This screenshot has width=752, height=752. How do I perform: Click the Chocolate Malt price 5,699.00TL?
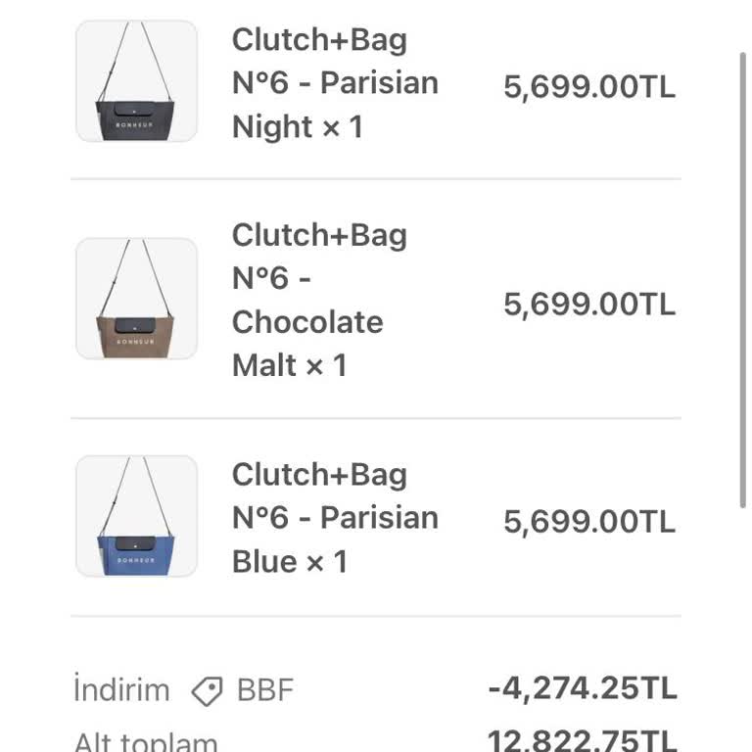[x=589, y=305]
